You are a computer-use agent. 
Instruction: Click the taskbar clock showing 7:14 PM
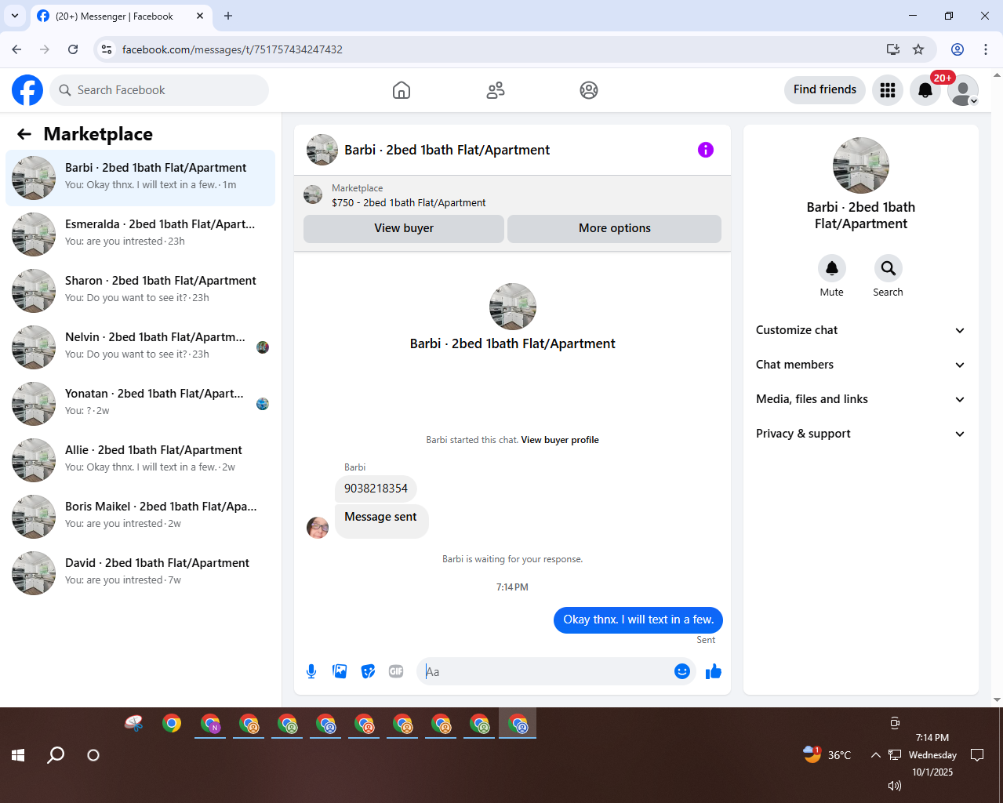point(932,754)
